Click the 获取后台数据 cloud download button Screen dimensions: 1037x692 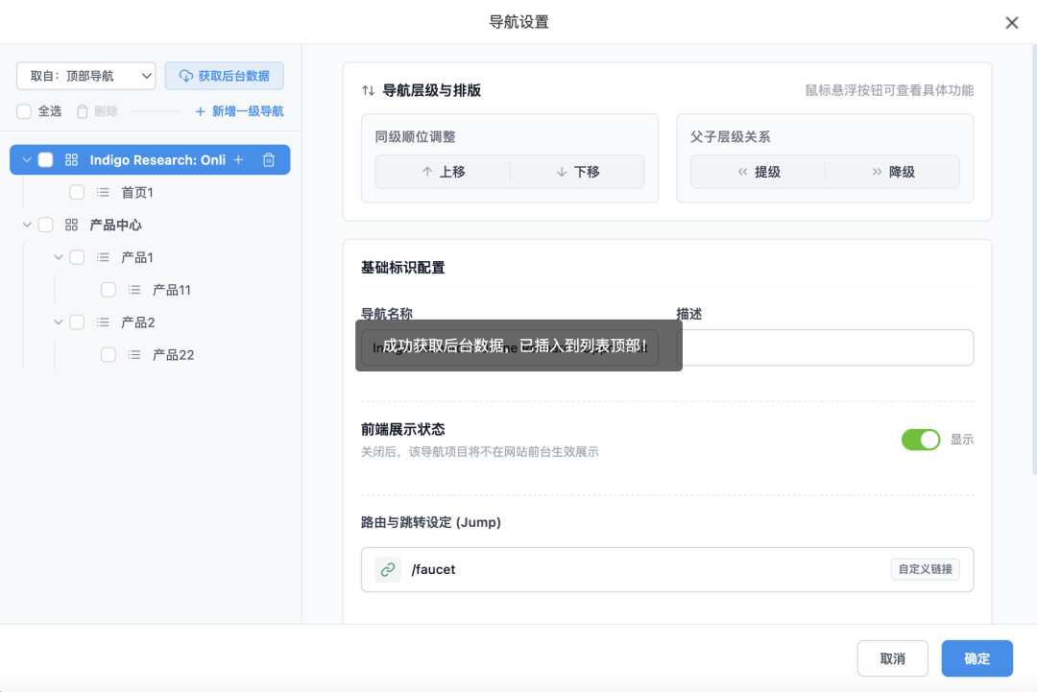(x=224, y=76)
